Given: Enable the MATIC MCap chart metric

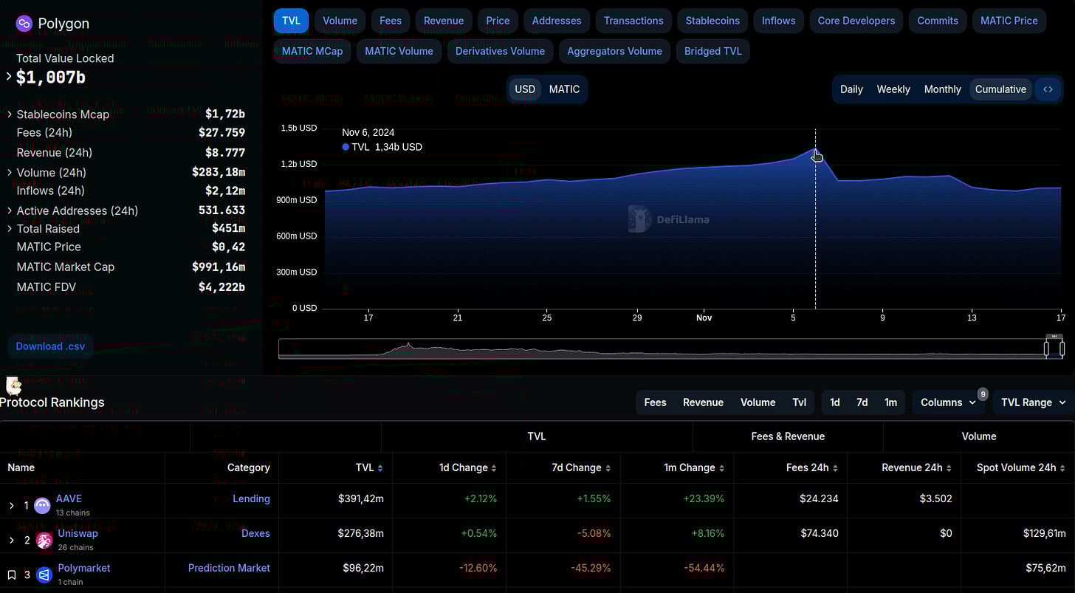Looking at the screenshot, I should coord(312,51).
